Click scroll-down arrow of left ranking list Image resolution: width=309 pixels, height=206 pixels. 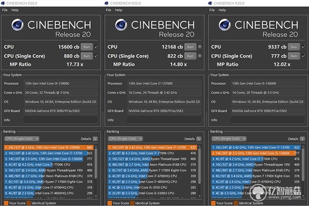coord(96,196)
